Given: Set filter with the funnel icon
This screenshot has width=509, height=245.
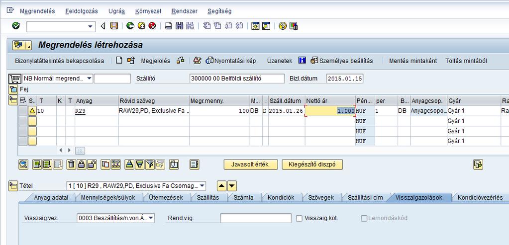Looking at the screenshot, I should 150,164.
